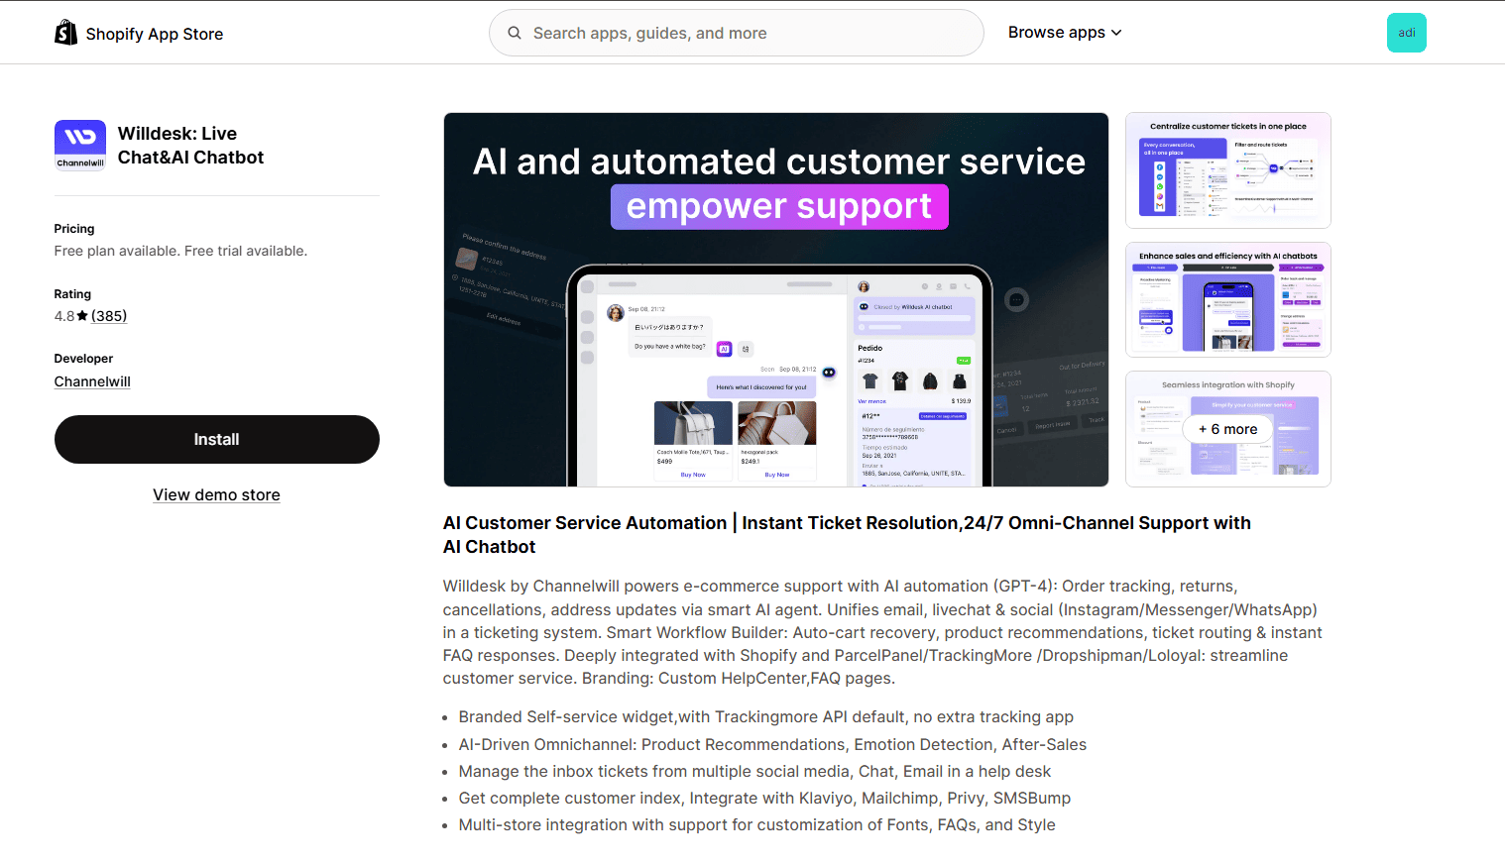This screenshot has height=863, width=1505.
Task: Click the 'Branded Self-service widget' bullet
Action: pyautogui.click(x=765, y=716)
